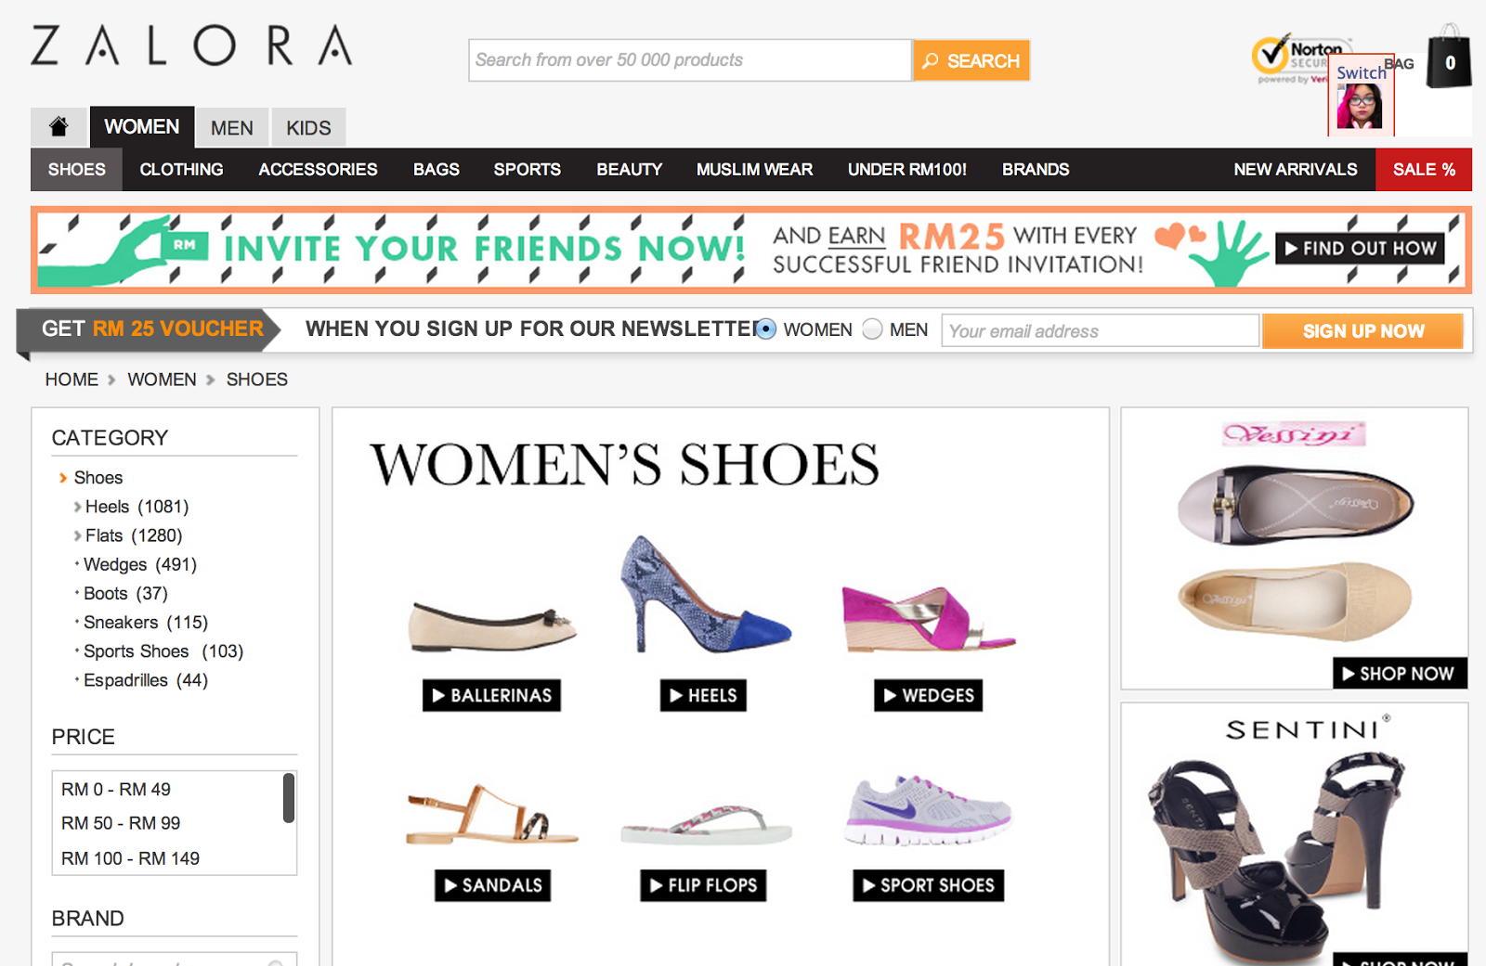The height and width of the screenshot is (966, 1486).
Task: Click the Norton Secured seal
Action: (x=1291, y=56)
